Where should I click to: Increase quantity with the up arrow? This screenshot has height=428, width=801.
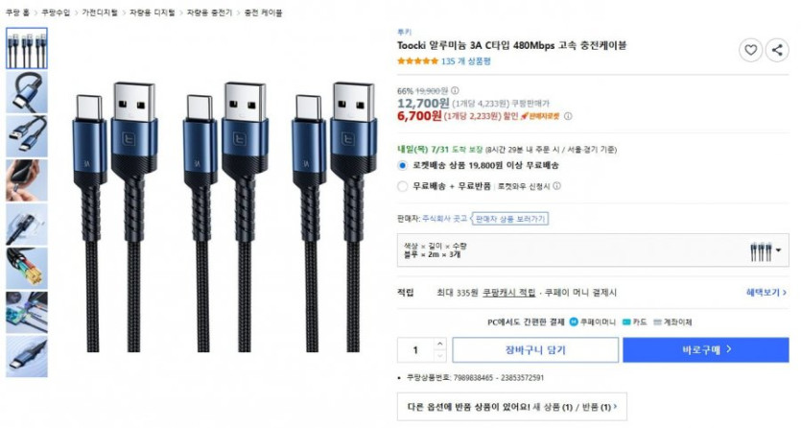pos(440,344)
